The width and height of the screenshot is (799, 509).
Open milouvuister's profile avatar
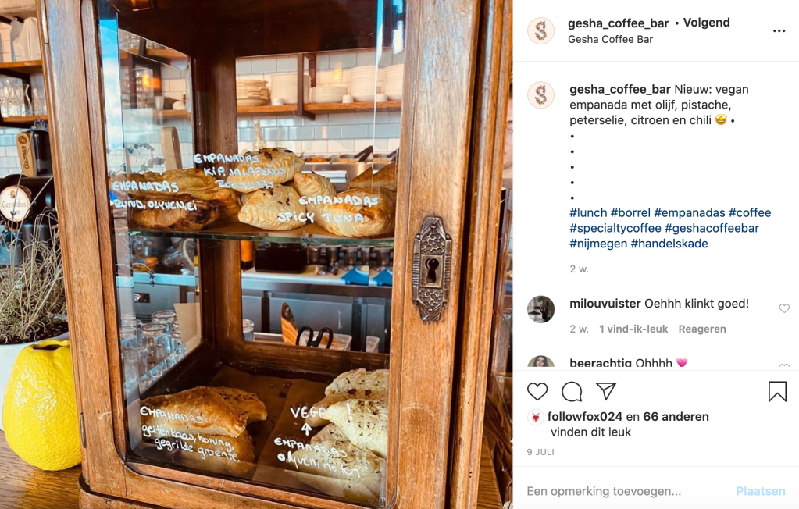tap(540, 309)
